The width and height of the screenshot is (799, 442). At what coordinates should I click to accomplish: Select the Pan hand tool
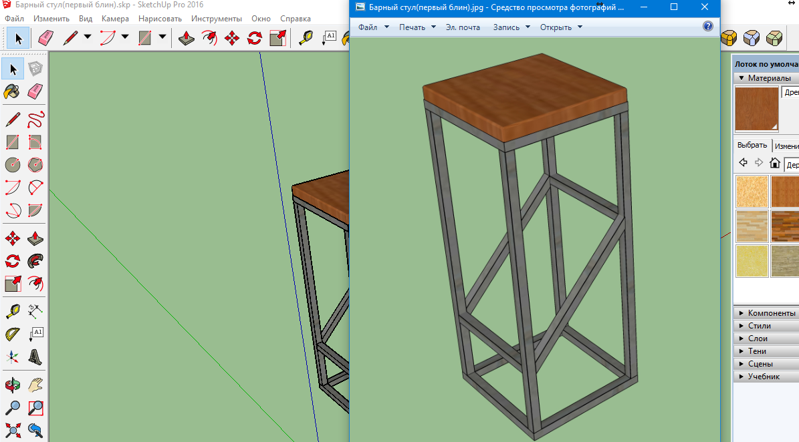(x=36, y=386)
